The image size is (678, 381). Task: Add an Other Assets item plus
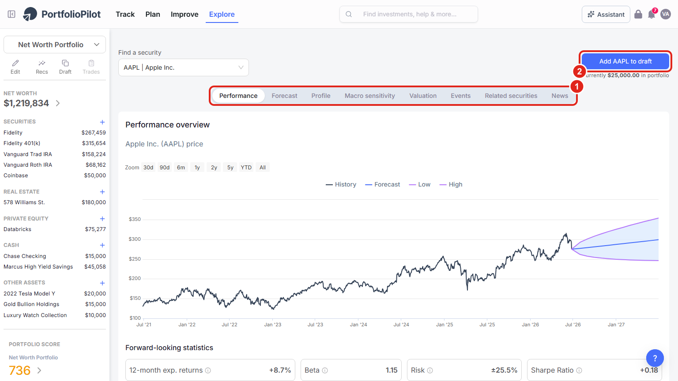click(x=102, y=283)
